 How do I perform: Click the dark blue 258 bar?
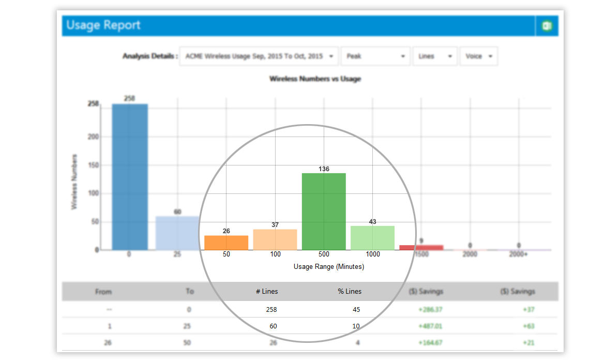pyautogui.click(x=130, y=177)
